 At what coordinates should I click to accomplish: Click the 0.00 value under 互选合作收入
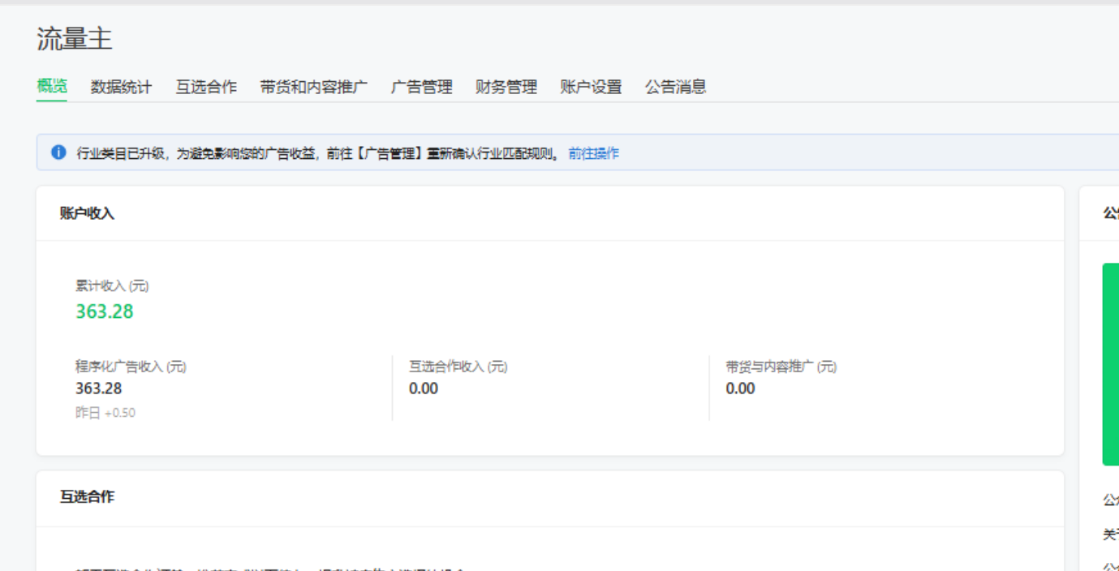424,389
